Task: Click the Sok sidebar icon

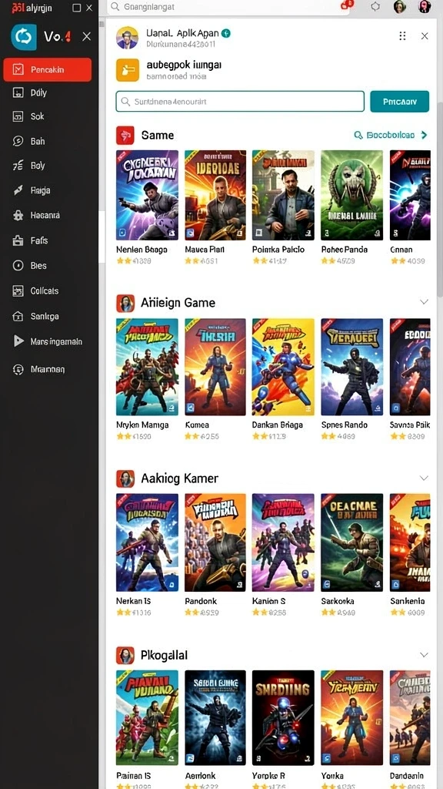Action: coord(18,116)
